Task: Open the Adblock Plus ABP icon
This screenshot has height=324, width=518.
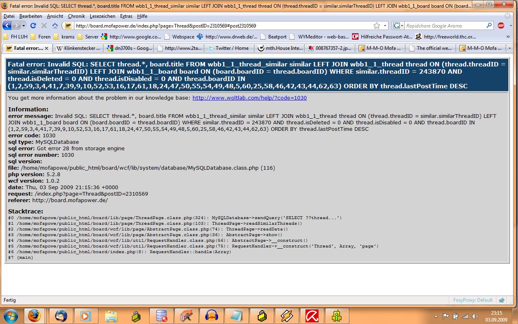Action: [x=501, y=26]
